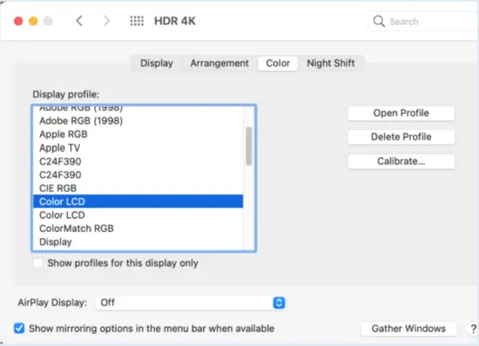Close the window with the red button
This screenshot has height=346, width=479.
point(18,21)
